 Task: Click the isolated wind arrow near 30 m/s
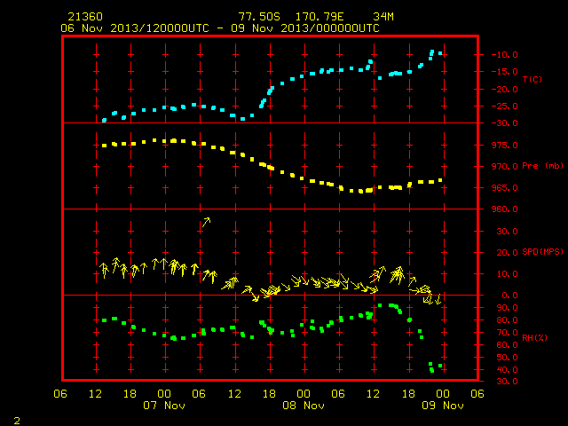click(x=206, y=222)
